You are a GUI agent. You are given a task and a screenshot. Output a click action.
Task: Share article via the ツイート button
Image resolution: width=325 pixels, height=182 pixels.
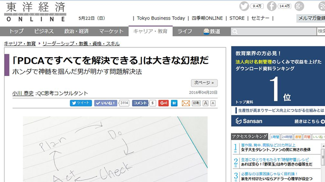81,103
